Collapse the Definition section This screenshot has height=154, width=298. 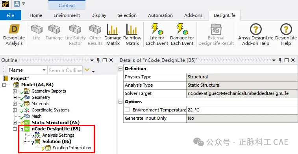120,69
